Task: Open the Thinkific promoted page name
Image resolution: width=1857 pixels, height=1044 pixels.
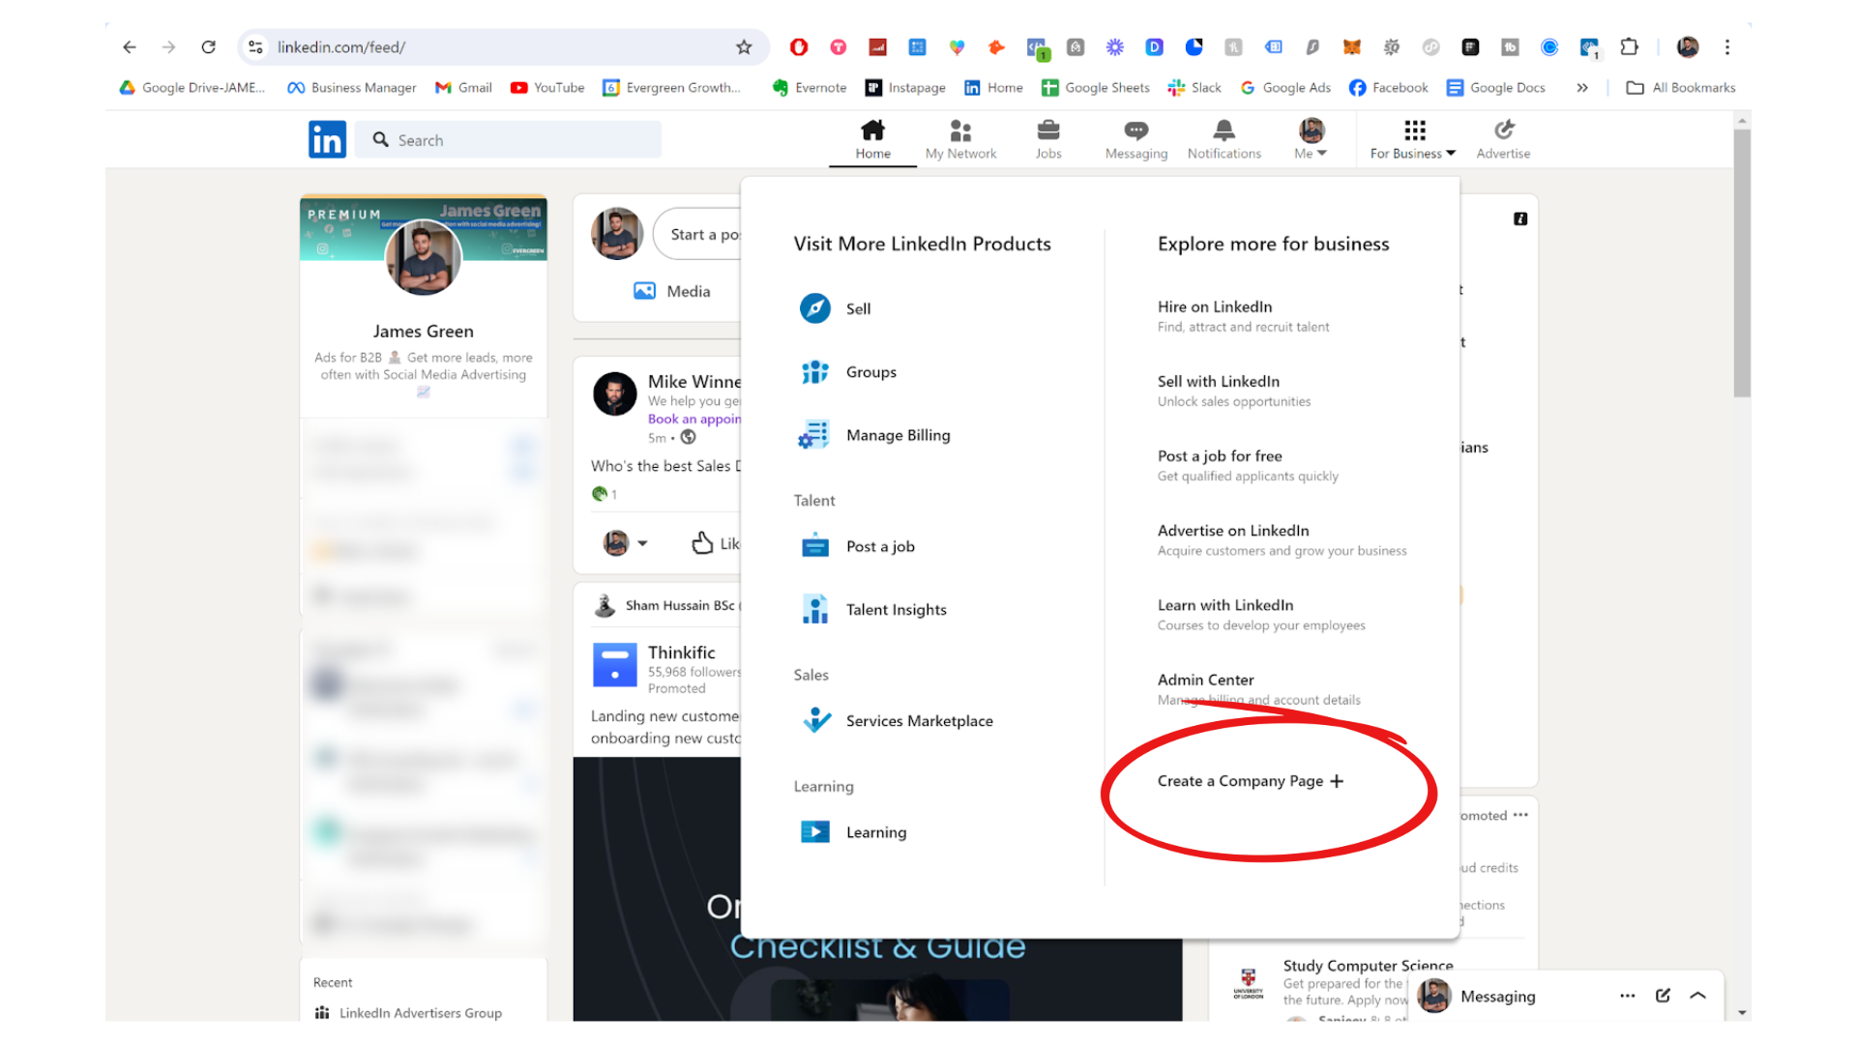Action: (681, 652)
